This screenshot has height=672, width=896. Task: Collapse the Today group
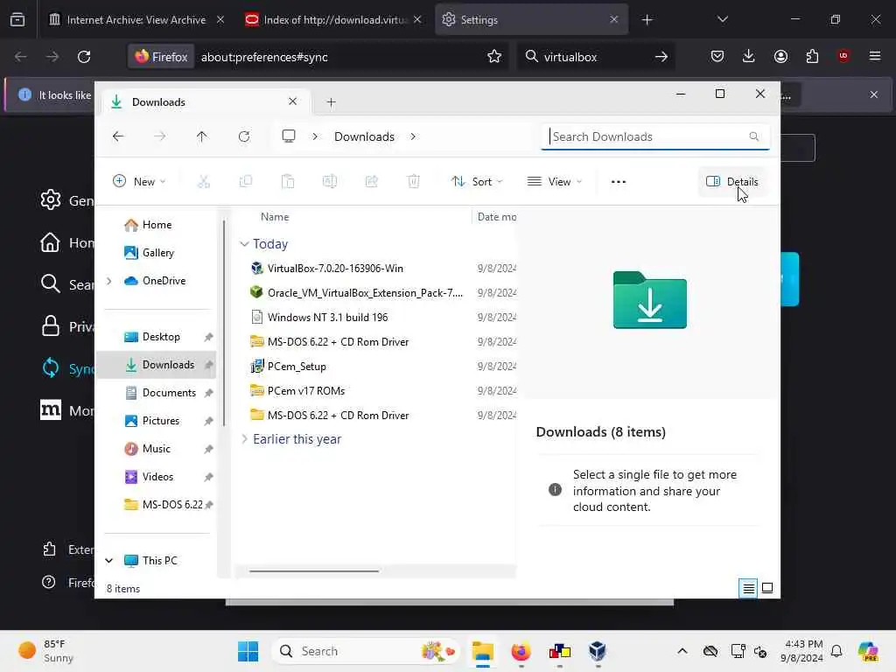tap(245, 244)
